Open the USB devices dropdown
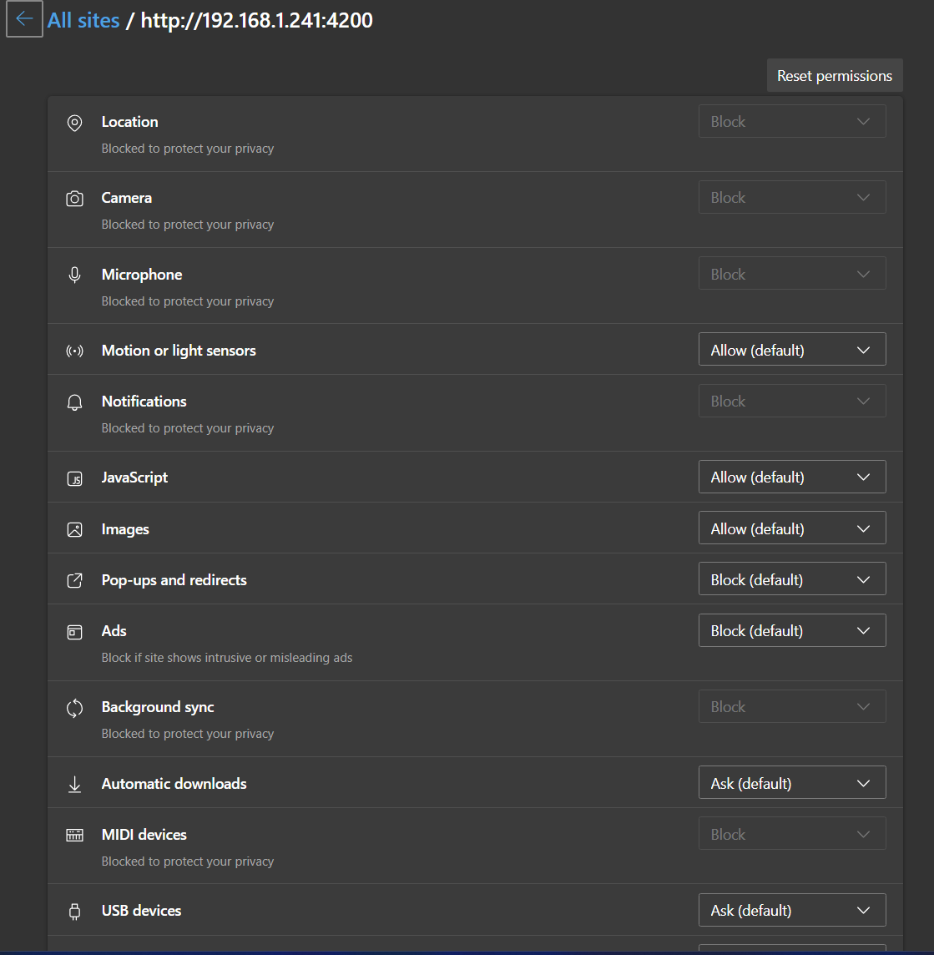 (791, 910)
